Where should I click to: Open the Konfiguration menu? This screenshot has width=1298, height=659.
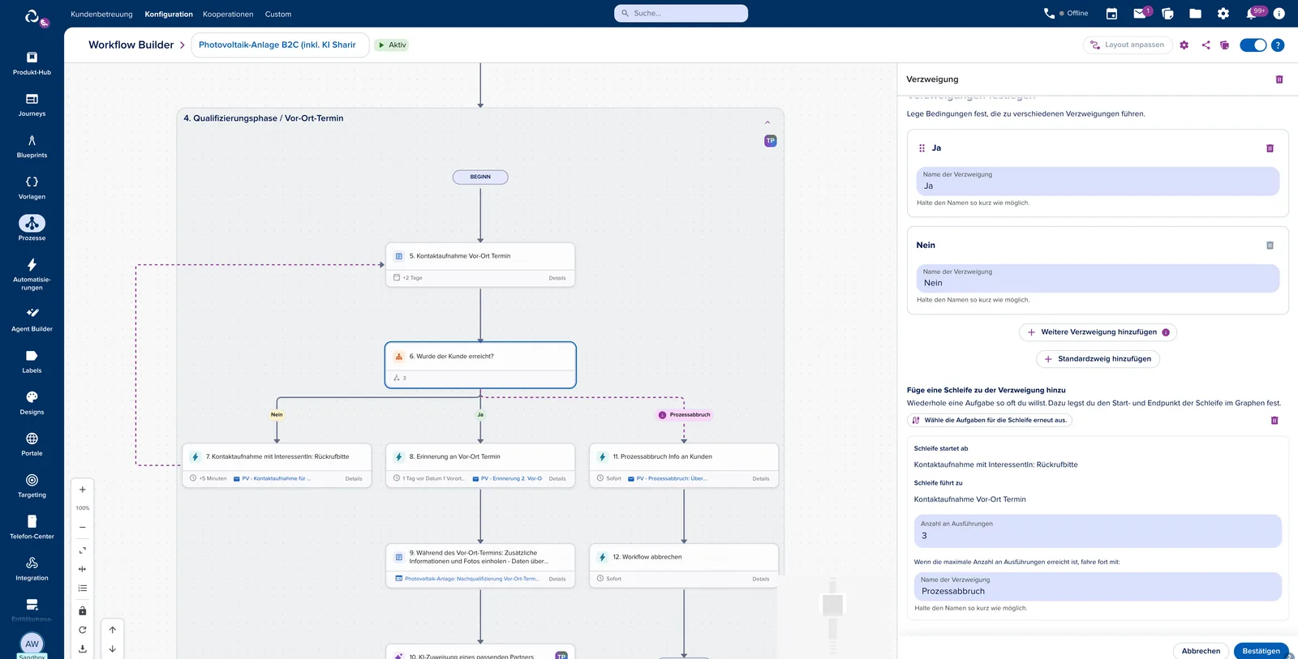click(169, 14)
